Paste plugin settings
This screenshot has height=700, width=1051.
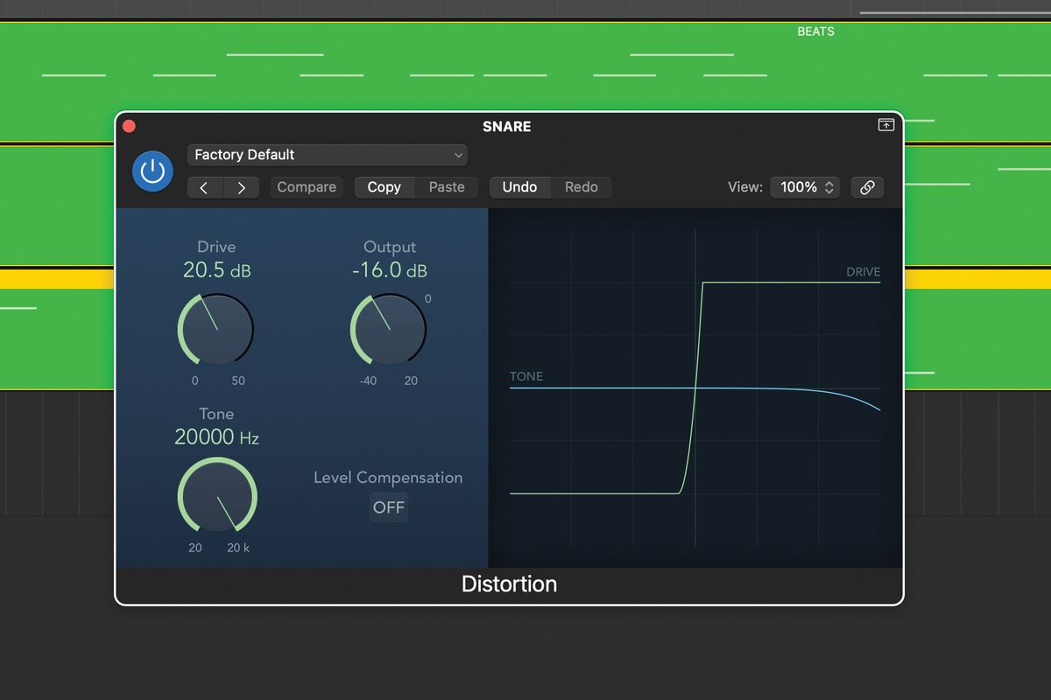pyautogui.click(x=447, y=186)
